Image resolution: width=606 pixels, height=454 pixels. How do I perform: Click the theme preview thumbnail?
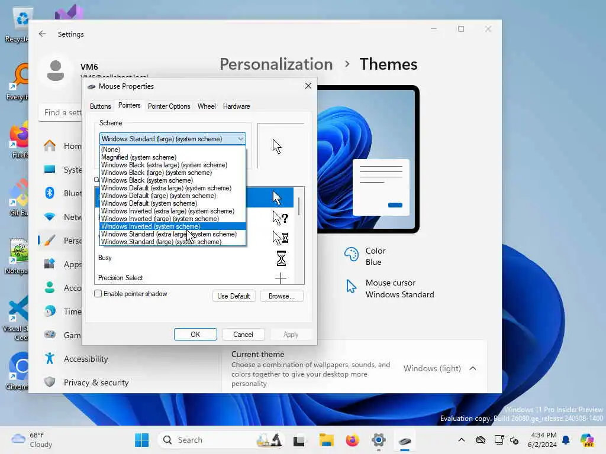pos(368,159)
